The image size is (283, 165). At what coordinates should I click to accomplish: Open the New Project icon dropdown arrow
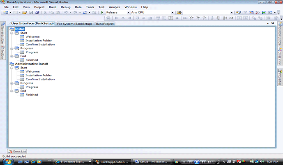click(10, 12)
